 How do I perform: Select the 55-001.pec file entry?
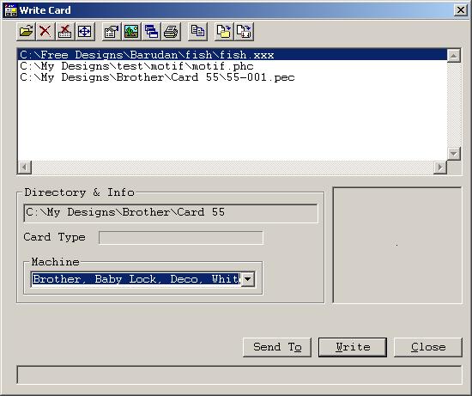[232, 77]
